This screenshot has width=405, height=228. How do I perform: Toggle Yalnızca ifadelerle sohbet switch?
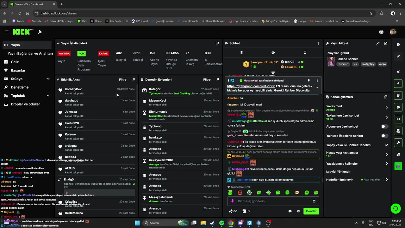(x=385, y=136)
